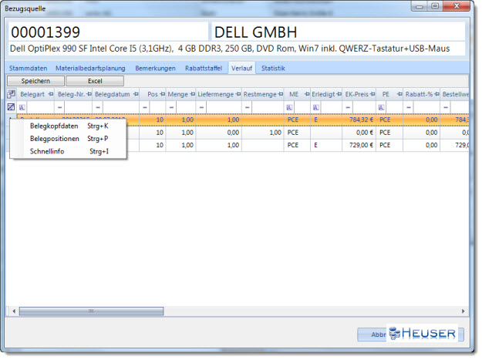This screenshot has height=360, width=482.
Task: Focus the Belegart filter input field
Action: (40, 107)
